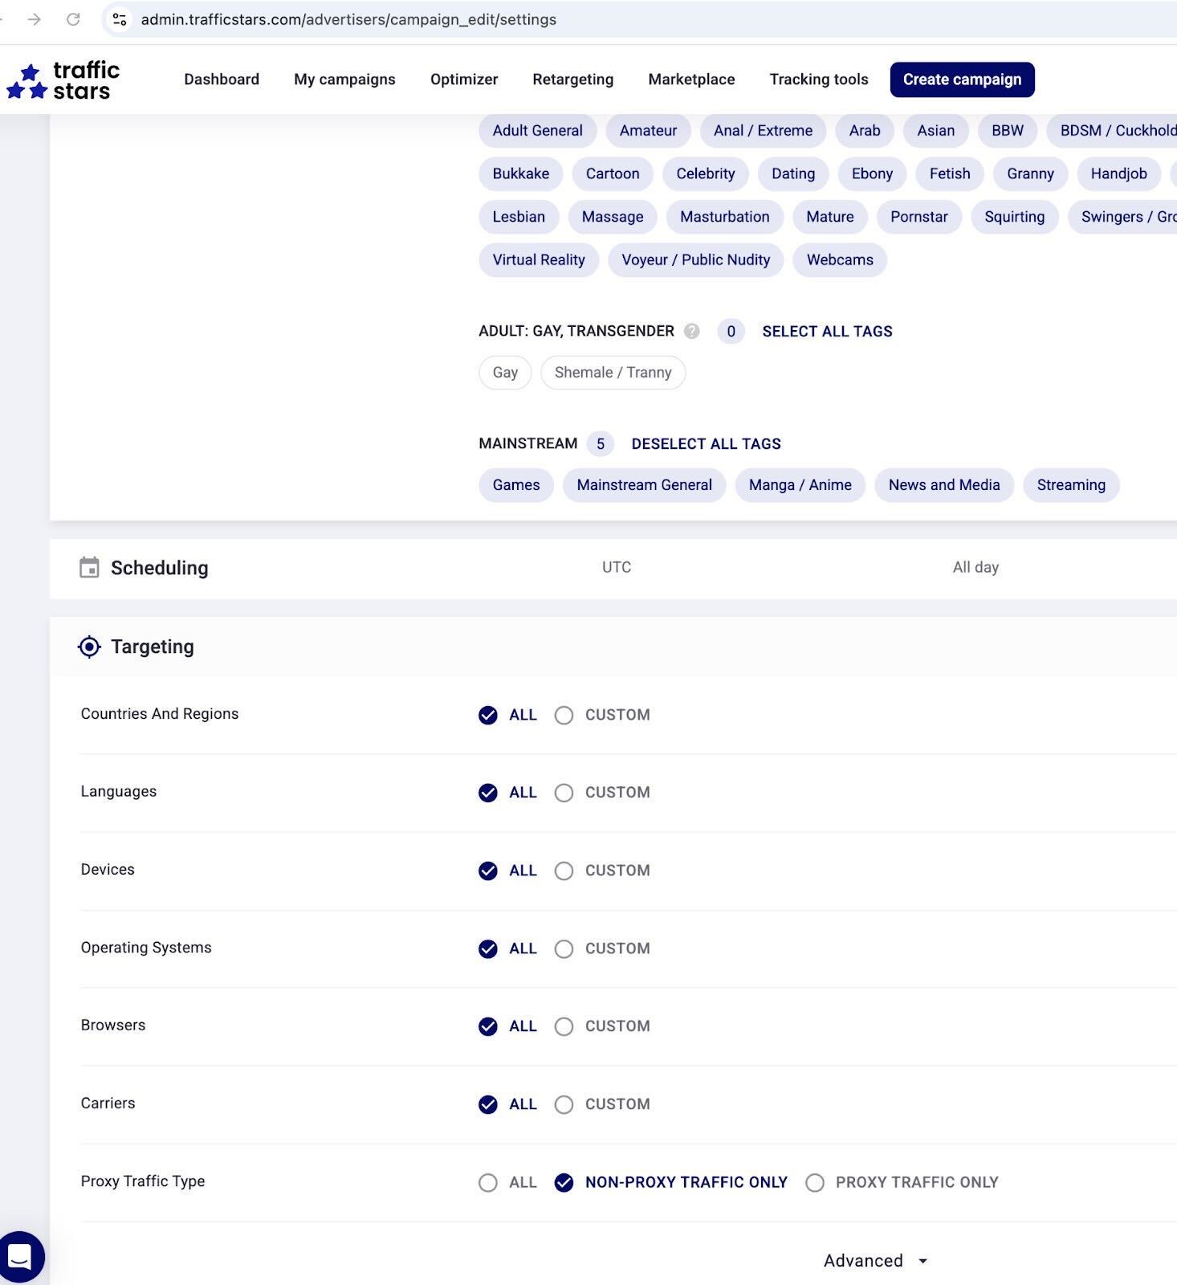This screenshot has width=1177, height=1285.
Task: Go forward with the browser arrow
Action: coord(34,19)
